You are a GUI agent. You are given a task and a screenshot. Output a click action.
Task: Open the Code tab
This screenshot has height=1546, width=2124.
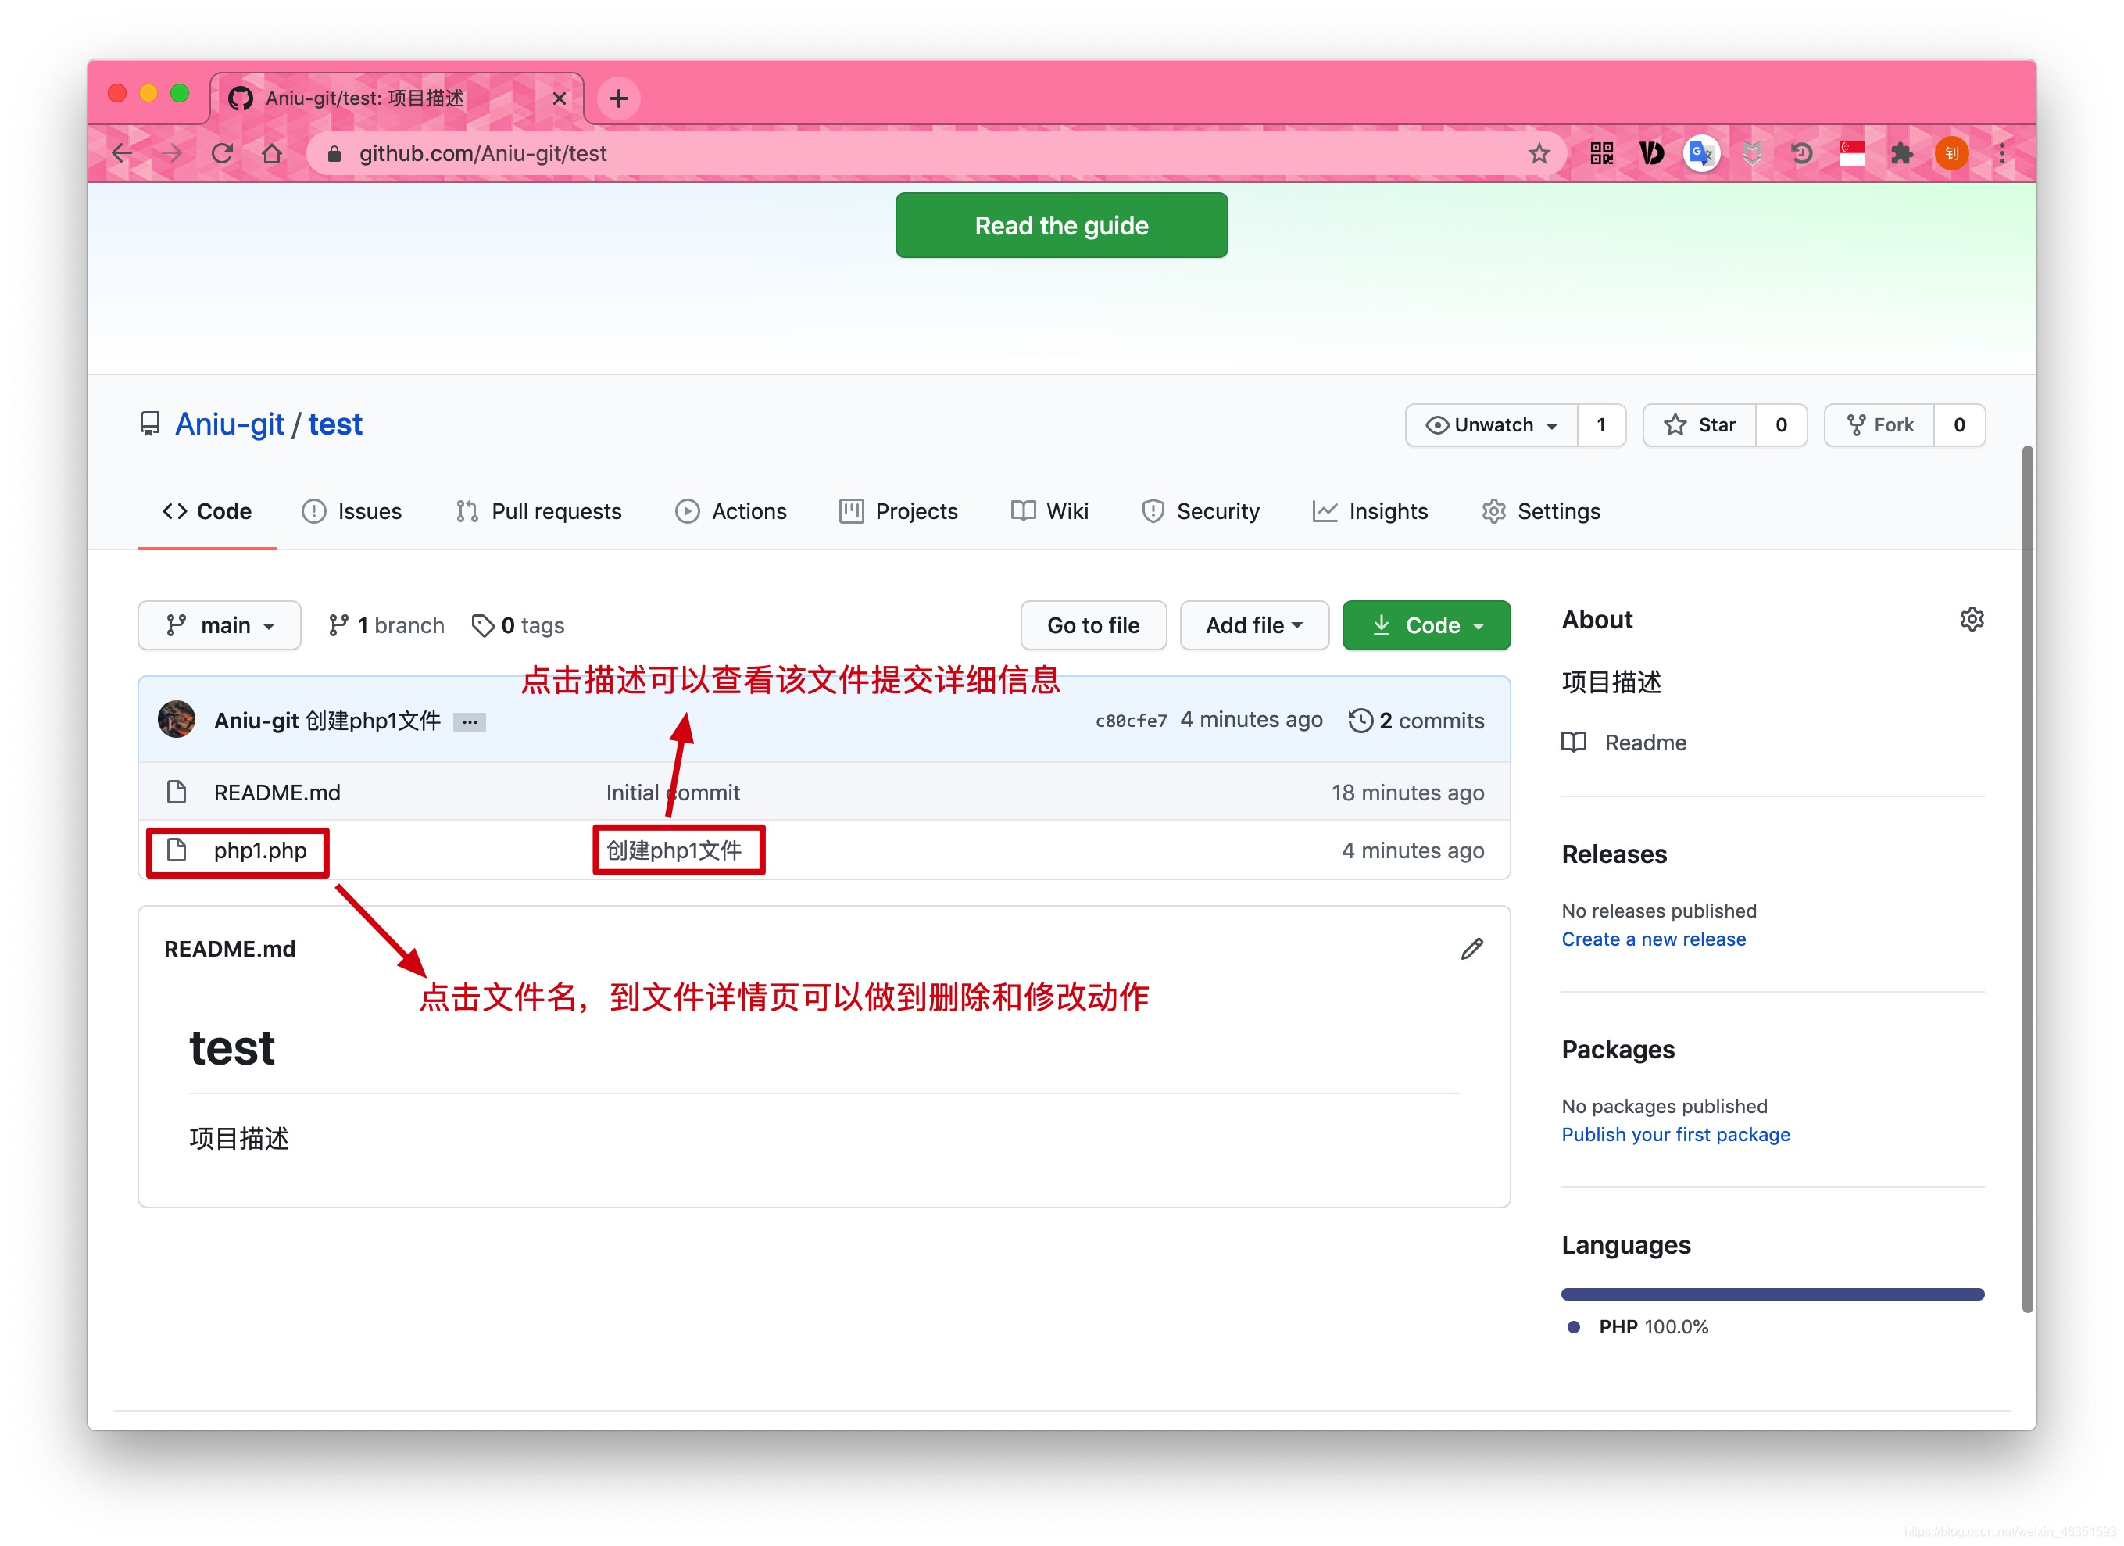207,511
